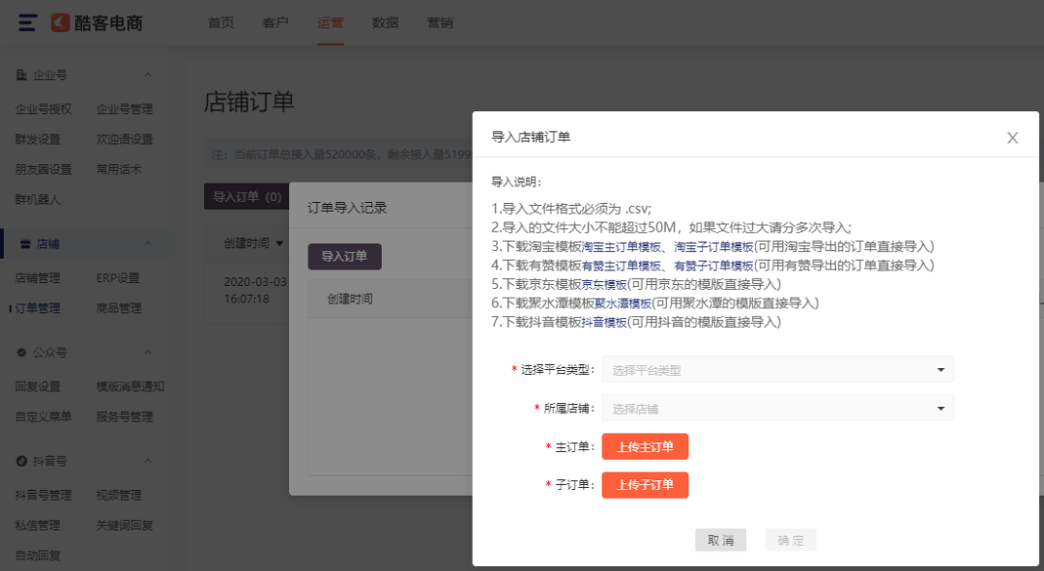Click 导入订单 button in 订单导入记录 dialog

click(x=344, y=256)
